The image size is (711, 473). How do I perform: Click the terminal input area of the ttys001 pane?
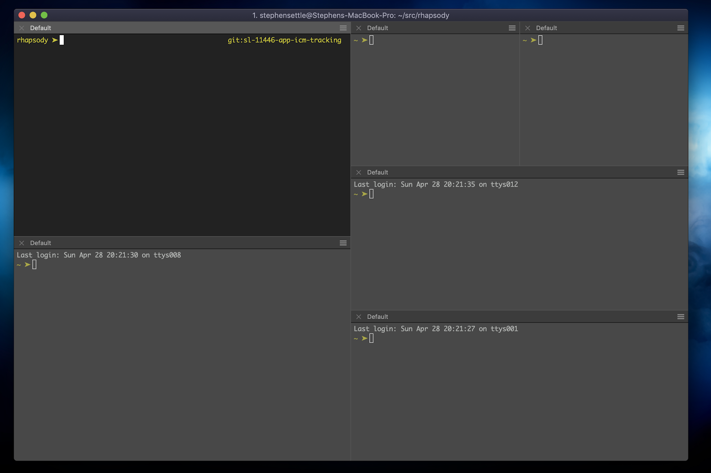pos(371,338)
